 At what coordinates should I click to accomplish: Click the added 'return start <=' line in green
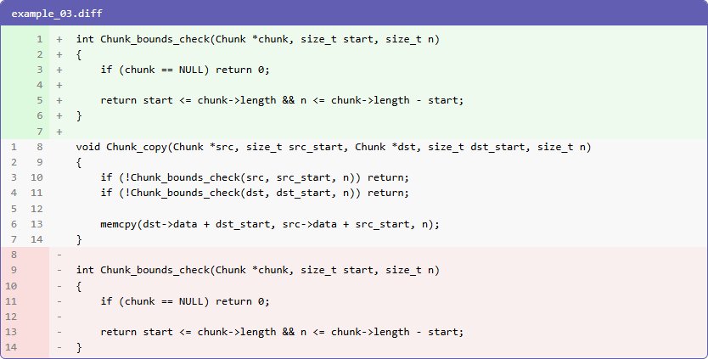(x=282, y=100)
